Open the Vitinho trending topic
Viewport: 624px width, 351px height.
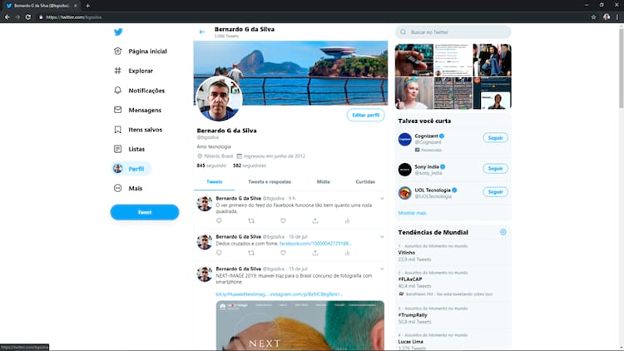[453, 253]
